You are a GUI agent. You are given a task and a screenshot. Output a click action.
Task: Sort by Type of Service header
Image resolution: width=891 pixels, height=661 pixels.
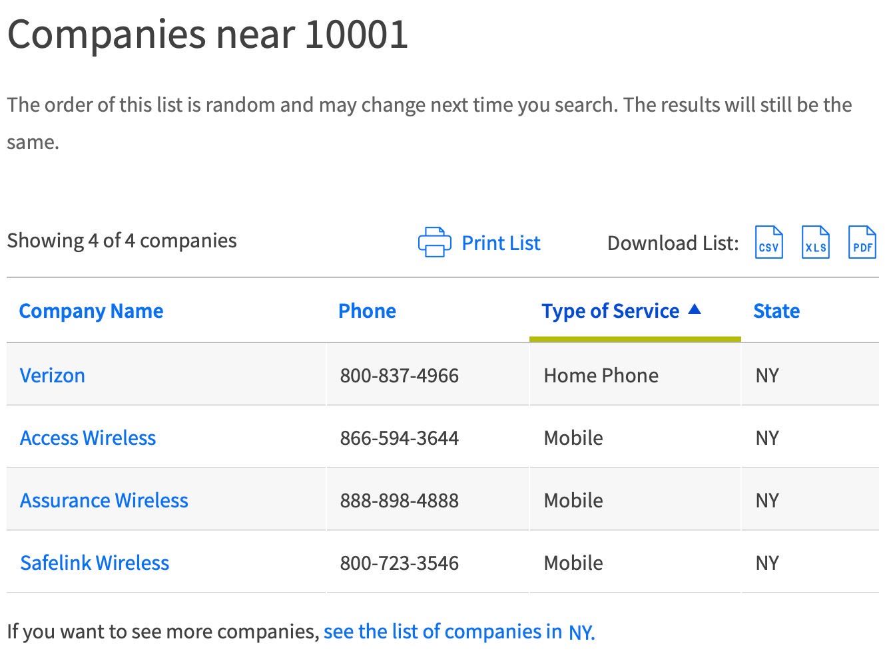pyautogui.click(x=610, y=311)
